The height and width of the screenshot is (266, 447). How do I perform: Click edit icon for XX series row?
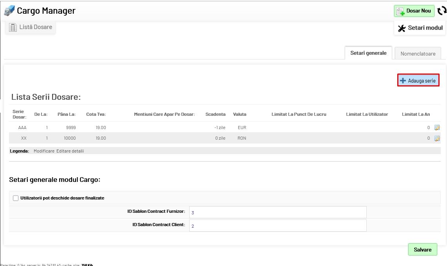pos(437,138)
